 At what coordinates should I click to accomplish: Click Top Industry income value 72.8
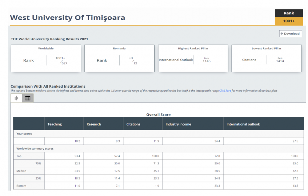(x=217, y=156)
